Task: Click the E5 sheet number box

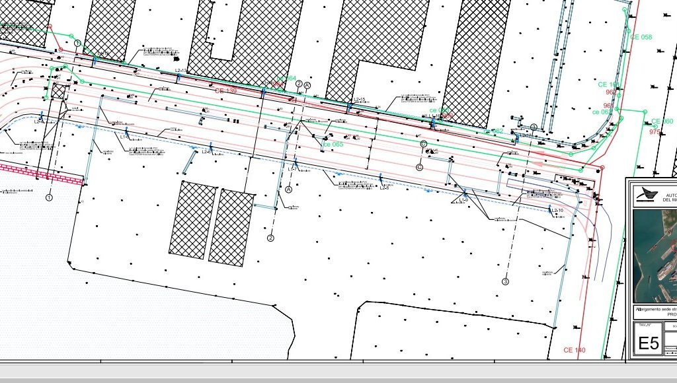Action: point(647,344)
